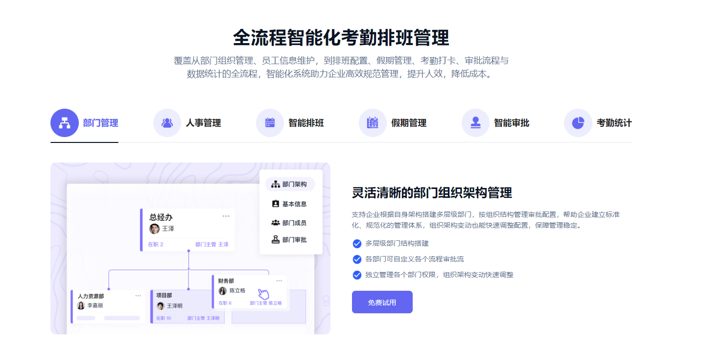Click the 免费试用 button
Screen dimensions: 703x350
tap(382, 302)
